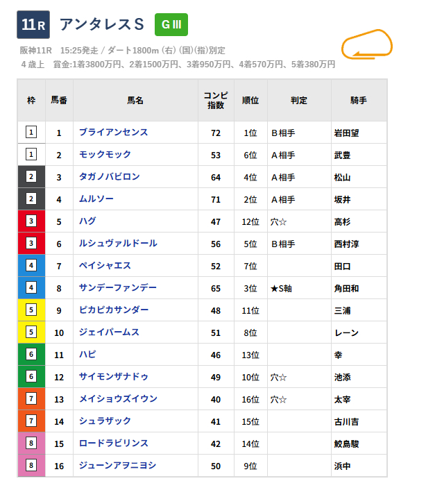Click the 判定 column header

coord(299,100)
